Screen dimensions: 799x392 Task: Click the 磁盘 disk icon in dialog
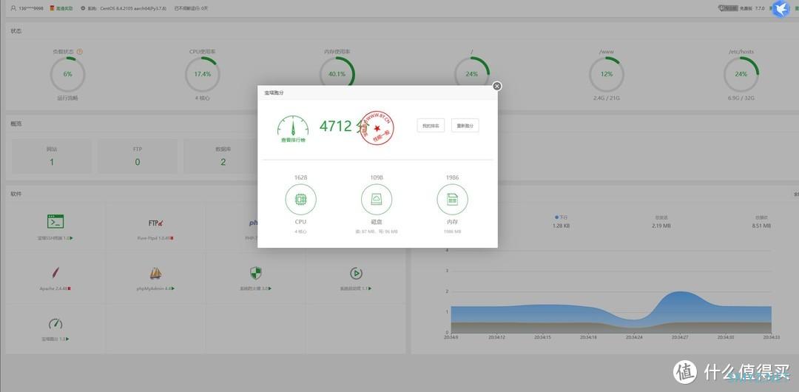(x=377, y=199)
